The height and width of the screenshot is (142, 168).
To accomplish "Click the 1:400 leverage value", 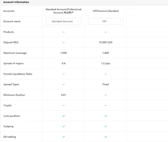I will pyautogui.click(x=106, y=53).
